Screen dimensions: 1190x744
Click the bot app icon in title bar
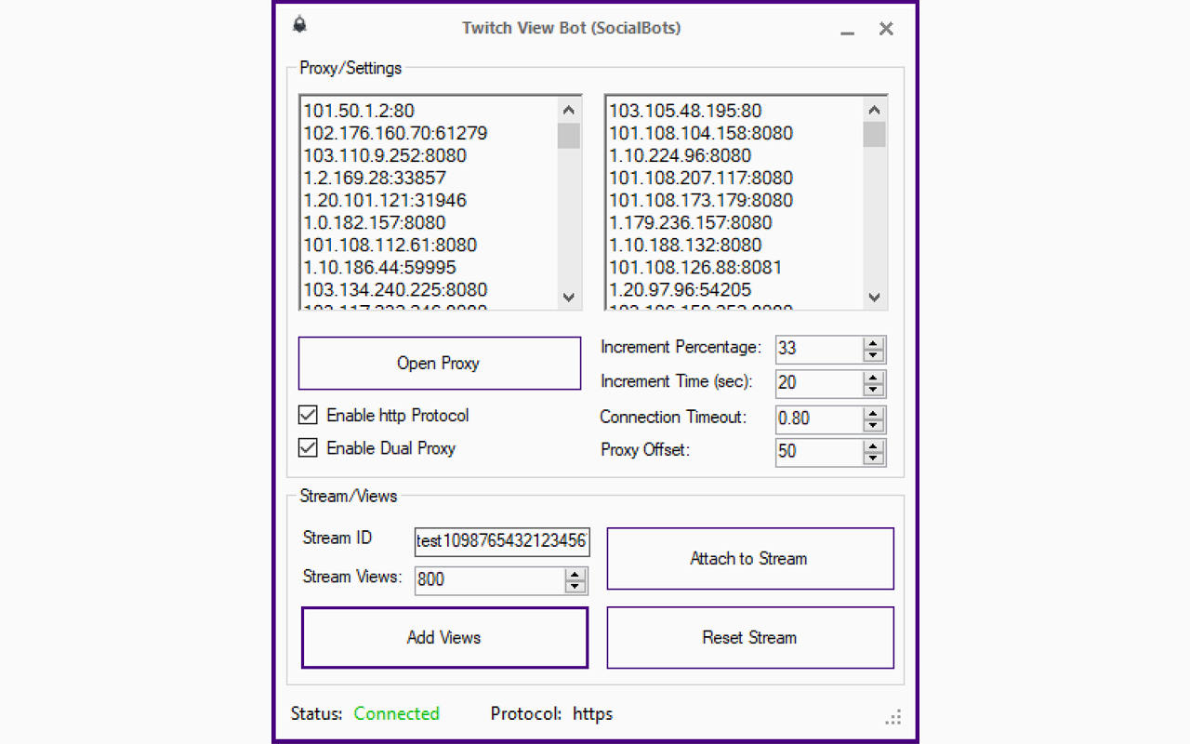pyautogui.click(x=299, y=25)
